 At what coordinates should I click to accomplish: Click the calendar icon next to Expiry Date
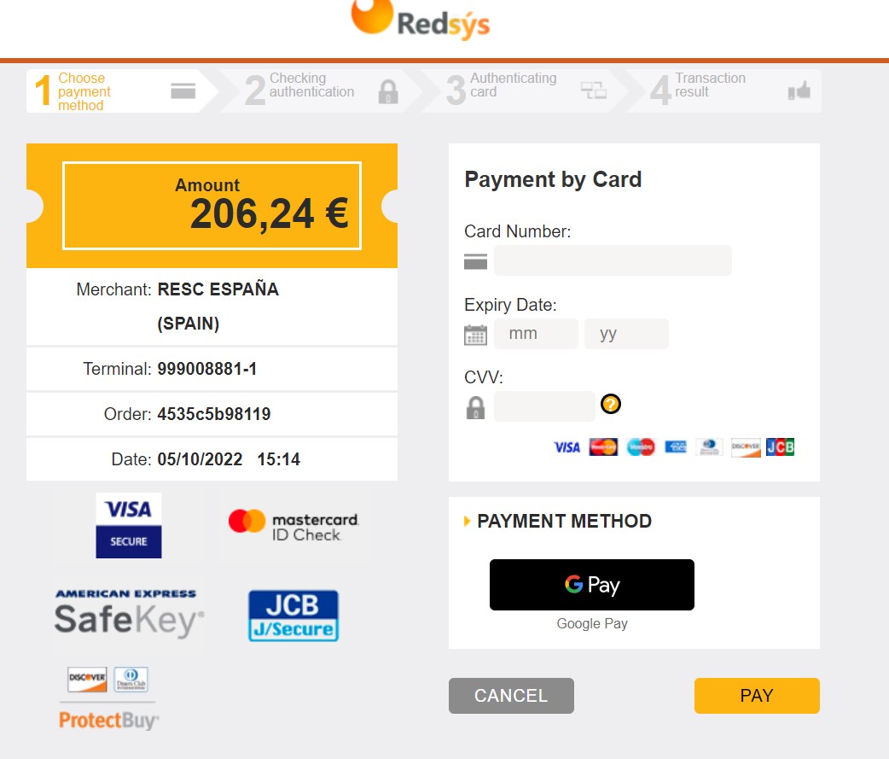[475, 334]
